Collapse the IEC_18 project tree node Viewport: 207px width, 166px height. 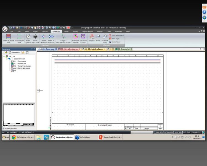[x=4, y=56]
